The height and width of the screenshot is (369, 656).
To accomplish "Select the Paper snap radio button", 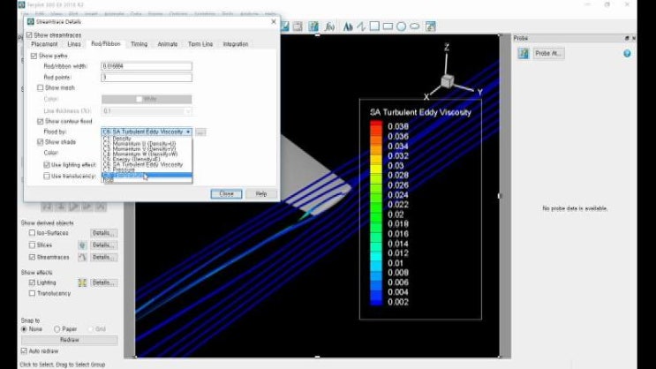I will point(57,328).
